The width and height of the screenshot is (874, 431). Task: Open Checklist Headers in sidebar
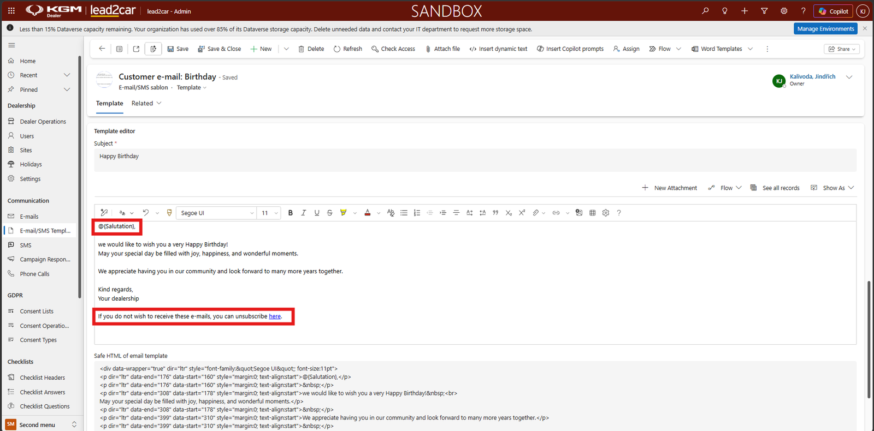(x=42, y=378)
